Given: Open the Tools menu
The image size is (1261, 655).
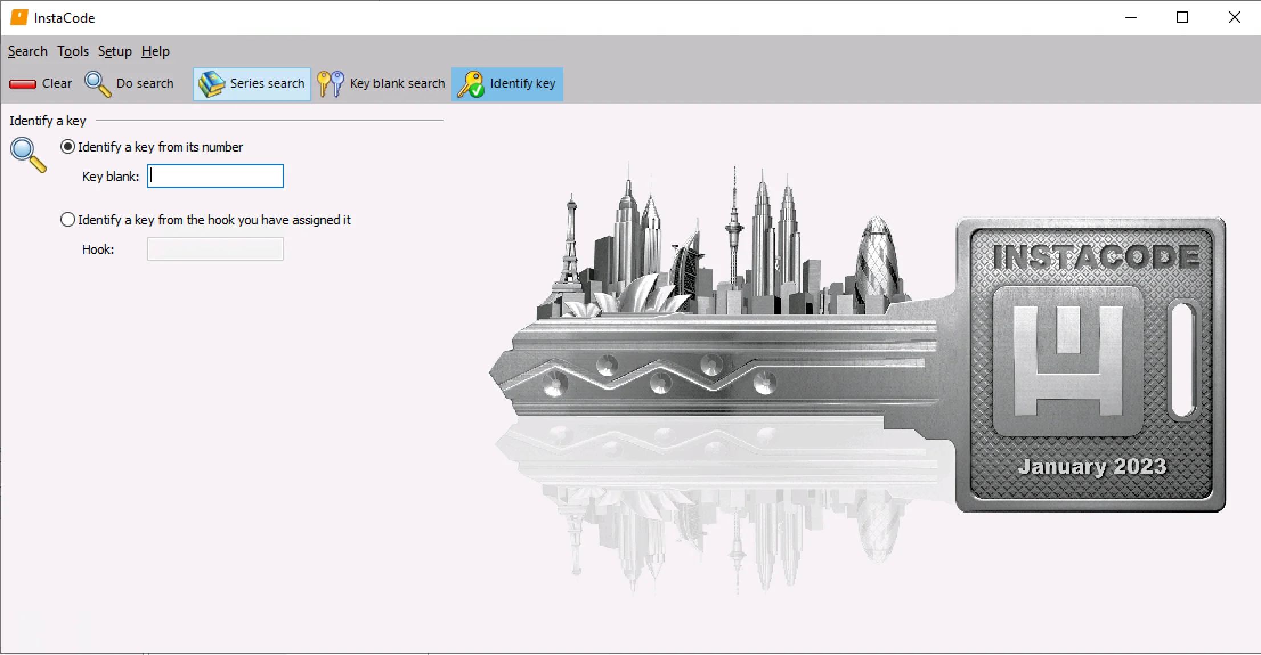Looking at the screenshot, I should (x=73, y=51).
